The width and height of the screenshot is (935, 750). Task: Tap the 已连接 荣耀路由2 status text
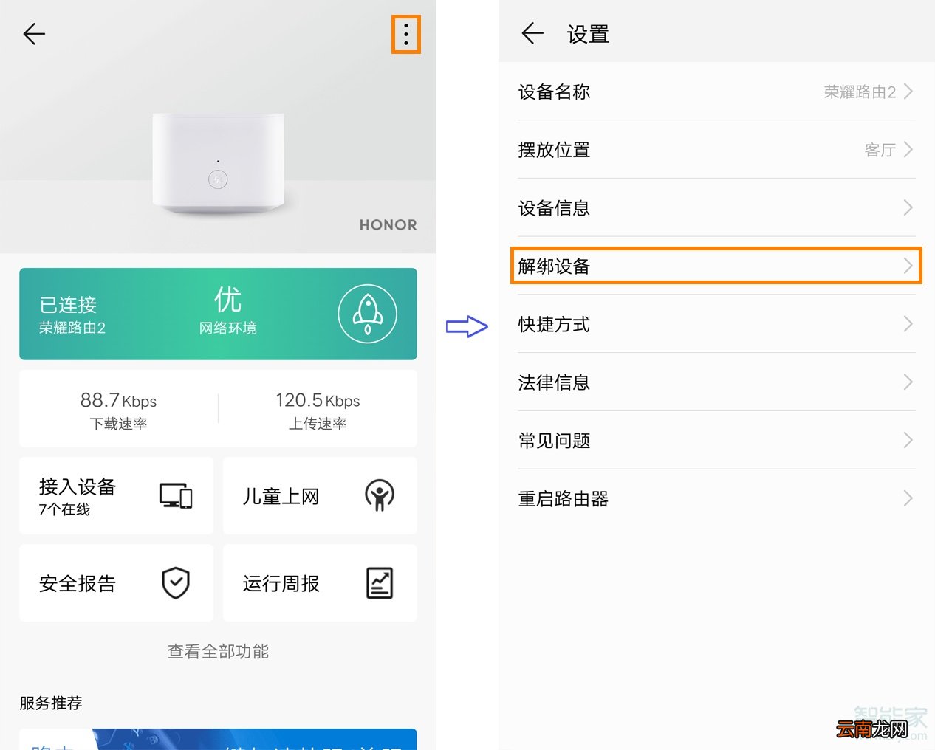pos(72,315)
